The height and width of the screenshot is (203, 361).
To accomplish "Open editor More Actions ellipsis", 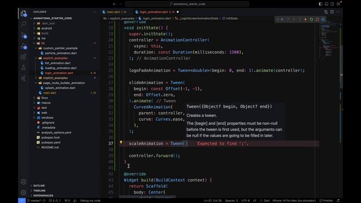I will pos(338,12).
